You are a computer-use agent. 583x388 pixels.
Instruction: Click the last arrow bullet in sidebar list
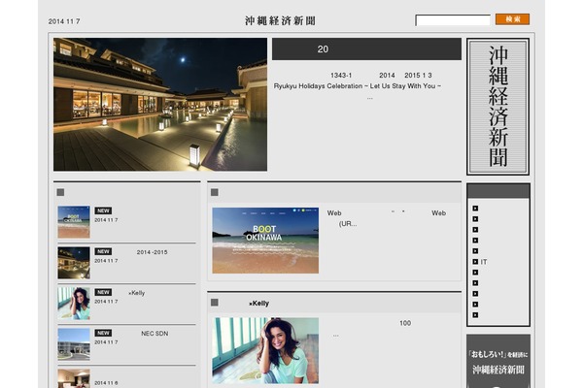coord(475,315)
